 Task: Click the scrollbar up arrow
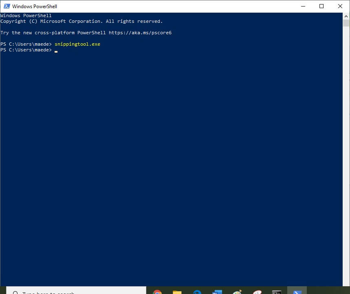346,15
